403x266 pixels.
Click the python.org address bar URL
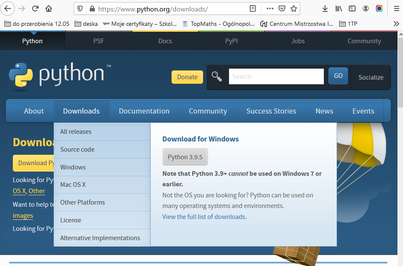[153, 9]
